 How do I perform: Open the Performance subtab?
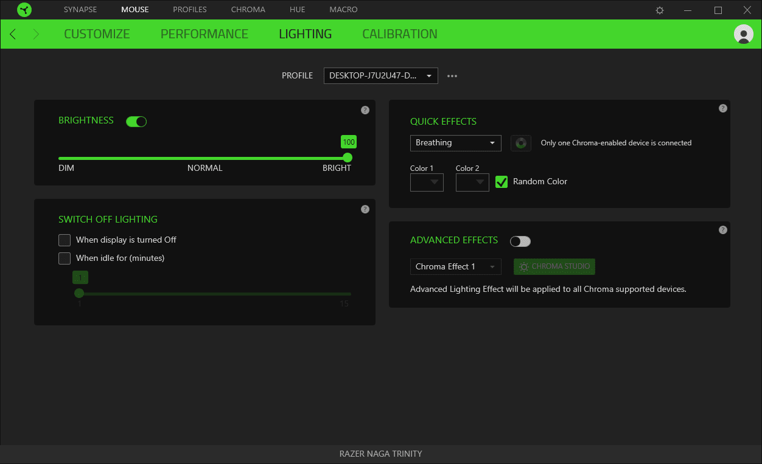[204, 34]
